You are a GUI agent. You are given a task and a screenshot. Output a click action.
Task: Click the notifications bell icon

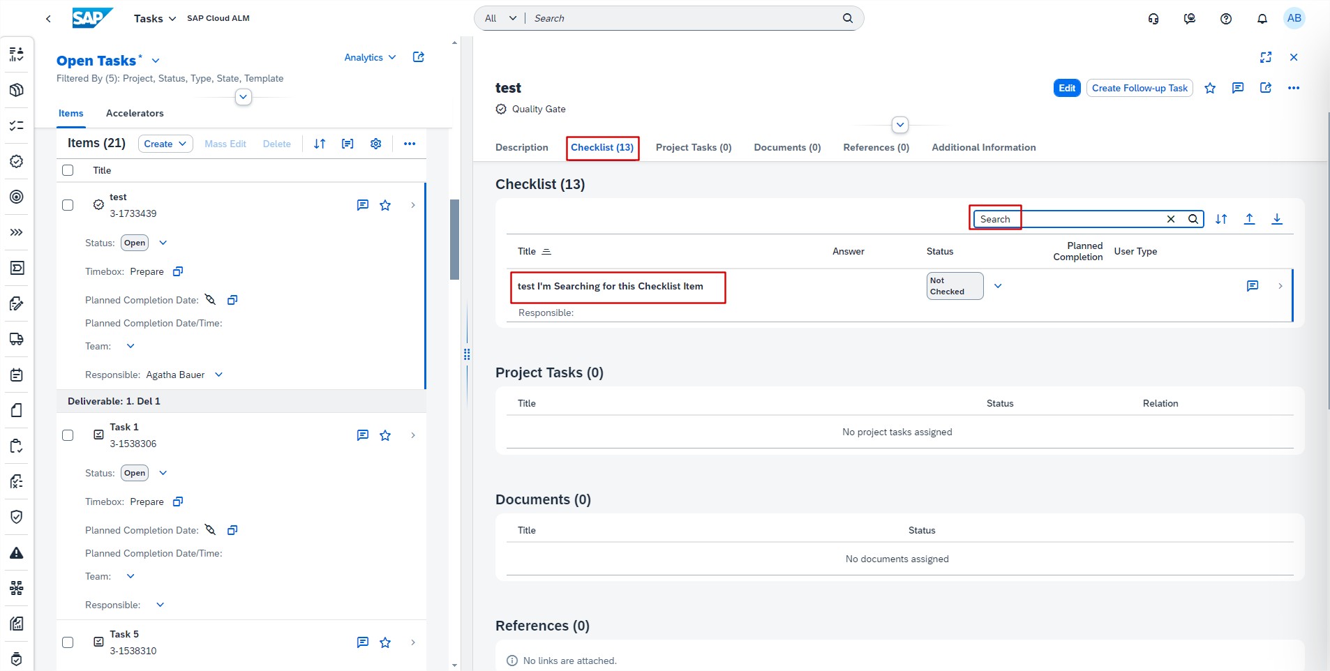pos(1262,19)
